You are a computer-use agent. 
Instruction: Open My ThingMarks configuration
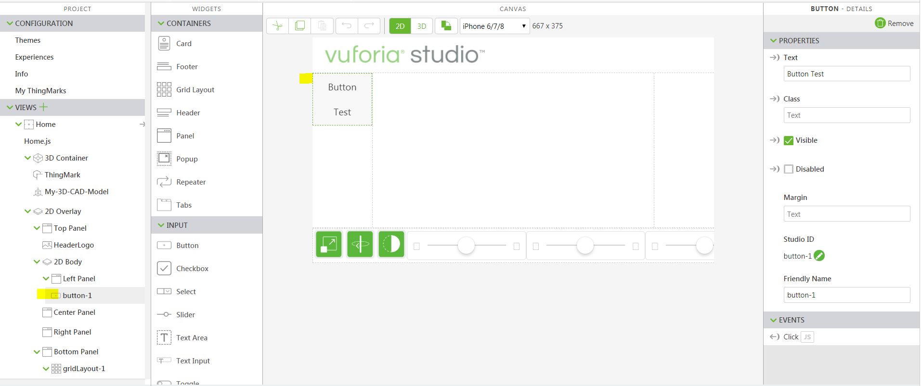pos(41,91)
